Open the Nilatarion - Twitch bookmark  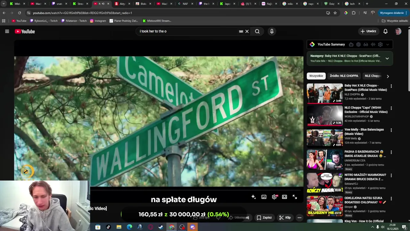click(x=74, y=21)
